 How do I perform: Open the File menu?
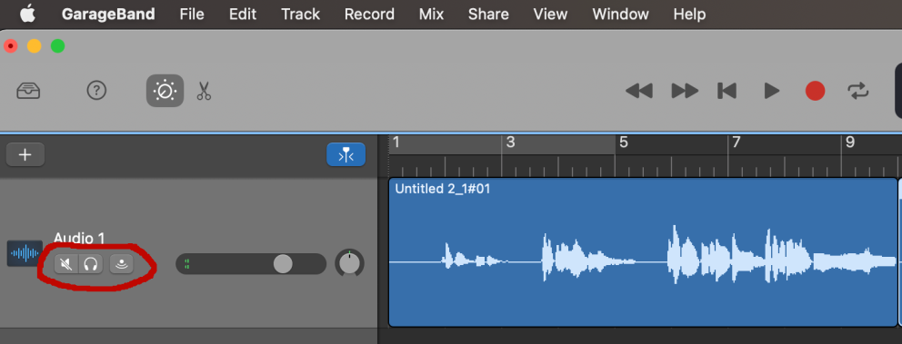[x=192, y=14]
